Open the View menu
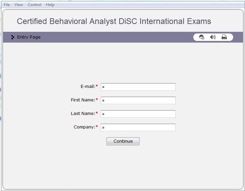Viewport: 245px width, 191px height. [19, 5]
